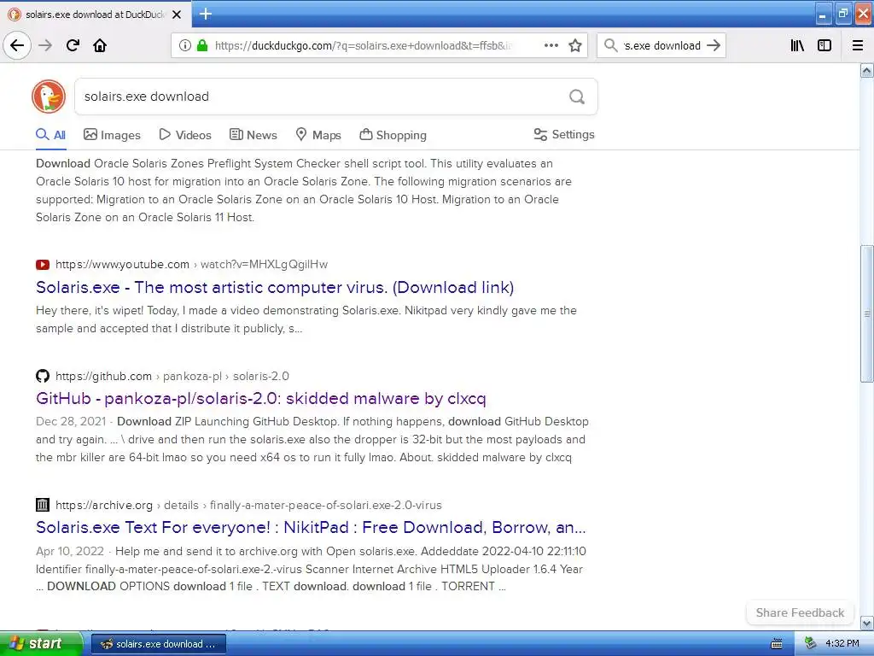
Task: Open the search Settings dropdown
Action: tap(564, 134)
